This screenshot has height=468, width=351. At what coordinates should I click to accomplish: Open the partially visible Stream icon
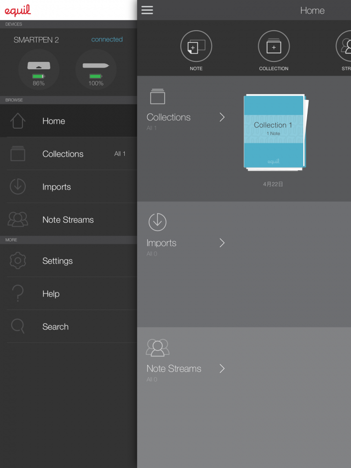click(x=344, y=46)
